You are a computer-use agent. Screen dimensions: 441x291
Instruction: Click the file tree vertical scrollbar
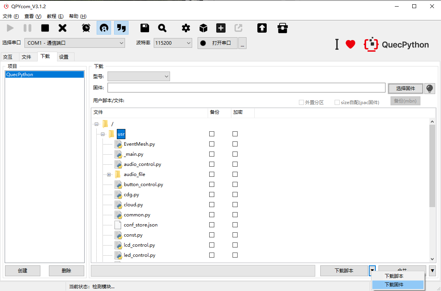coord(432,166)
